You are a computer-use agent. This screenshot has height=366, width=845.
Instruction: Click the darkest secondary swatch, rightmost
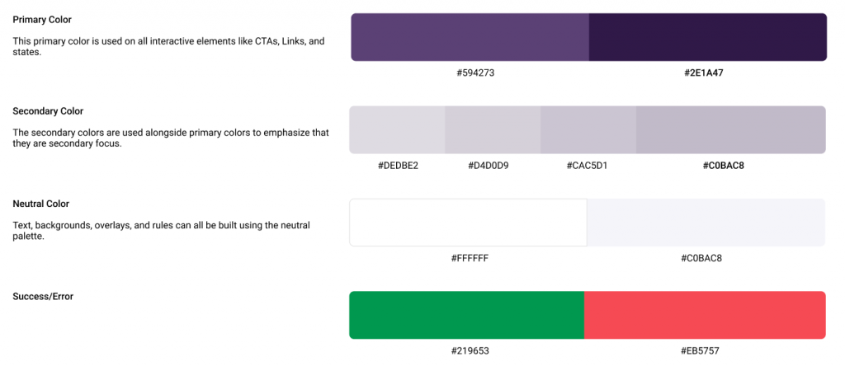click(730, 129)
